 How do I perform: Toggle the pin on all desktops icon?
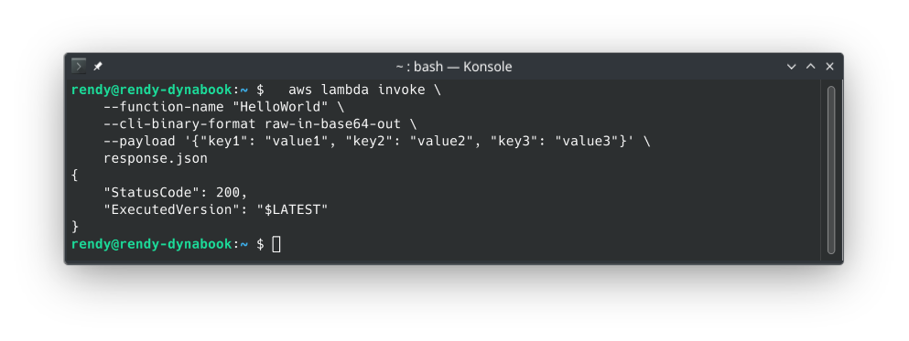(98, 67)
